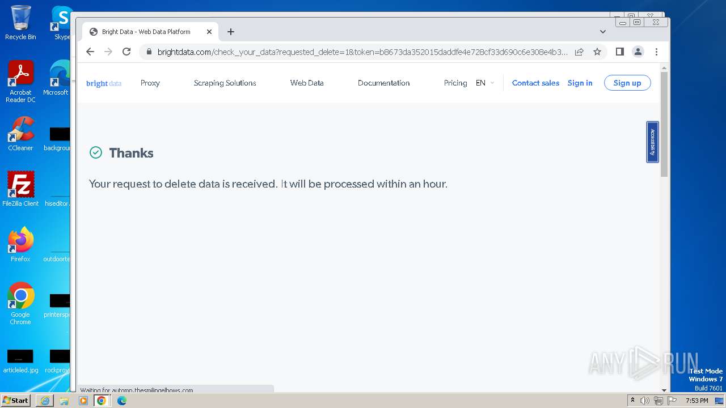Open the Proxy menu

tap(150, 83)
